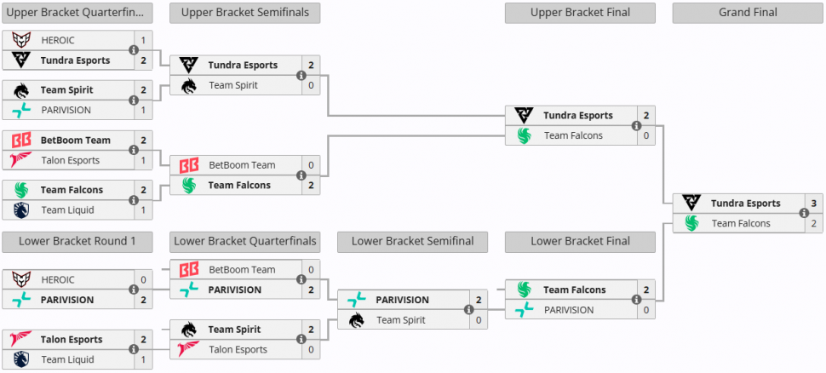Screen dimensions: 826x373
Task: Select the Grand Final column header
Action: point(748,13)
